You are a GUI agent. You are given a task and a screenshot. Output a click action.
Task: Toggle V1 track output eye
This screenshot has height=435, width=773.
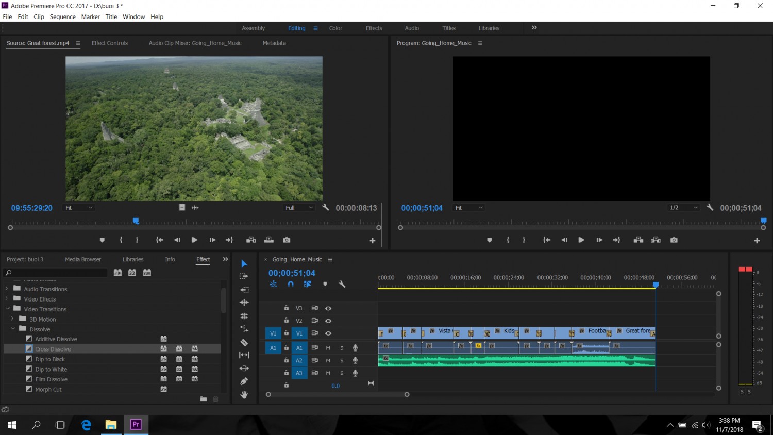pyautogui.click(x=328, y=333)
